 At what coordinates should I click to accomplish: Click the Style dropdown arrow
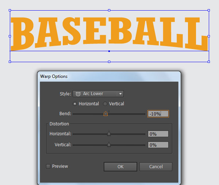(x=120, y=94)
